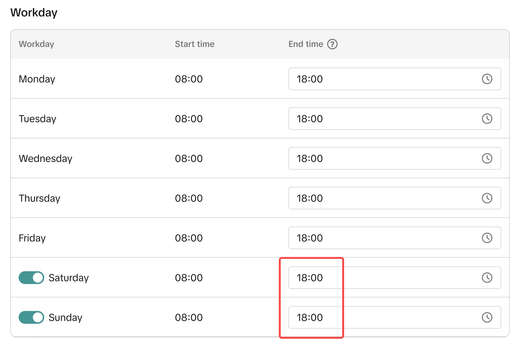Open Tuesday end time clock picker
This screenshot has height=346, width=519.
click(x=487, y=119)
